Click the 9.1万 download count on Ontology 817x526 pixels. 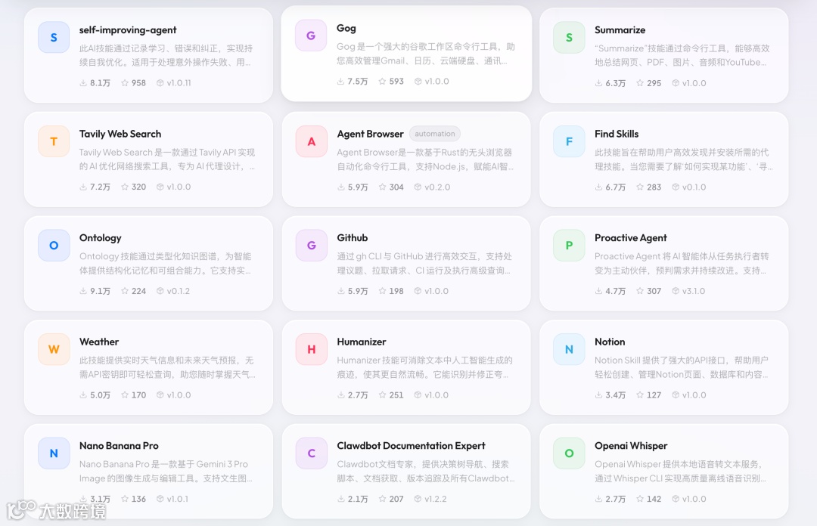[x=100, y=291]
